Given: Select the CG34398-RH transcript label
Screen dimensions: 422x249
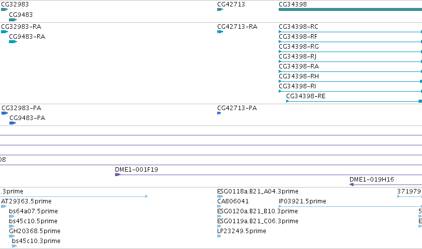Looking at the screenshot, I should [299, 76].
